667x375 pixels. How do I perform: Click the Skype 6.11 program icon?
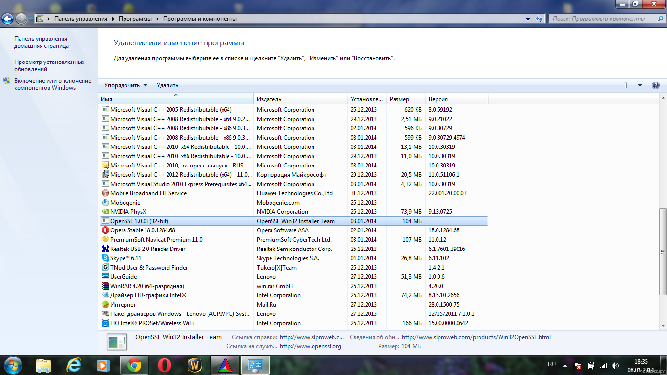coord(105,258)
